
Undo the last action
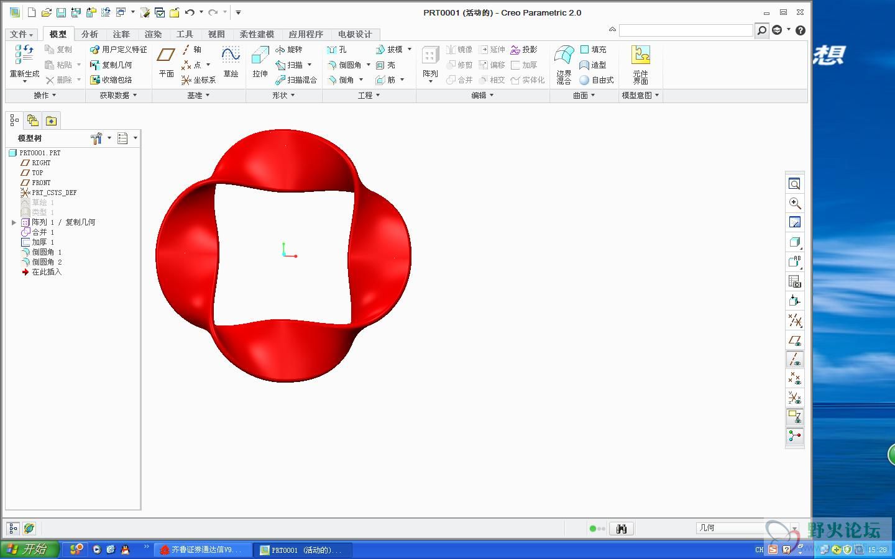pos(190,12)
